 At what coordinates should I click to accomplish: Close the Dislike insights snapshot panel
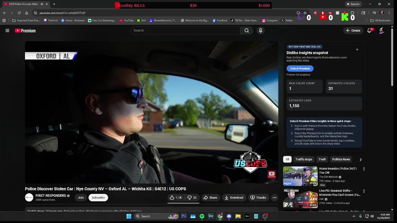[357, 50]
